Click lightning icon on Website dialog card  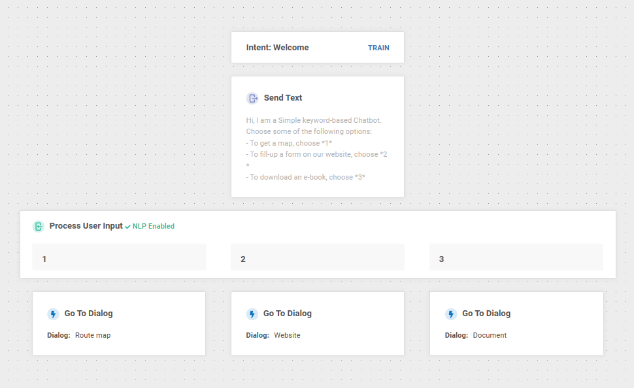[x=252, y=314]
